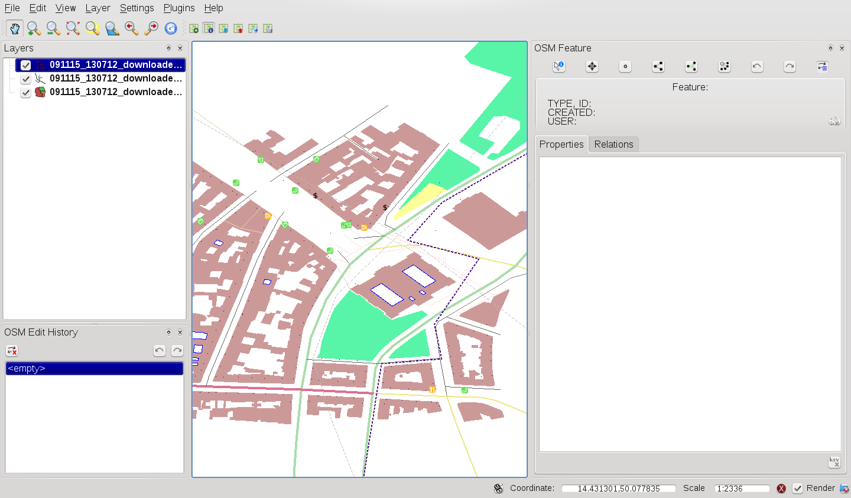
Task: Refresh the map canvas
Action: 171,28
